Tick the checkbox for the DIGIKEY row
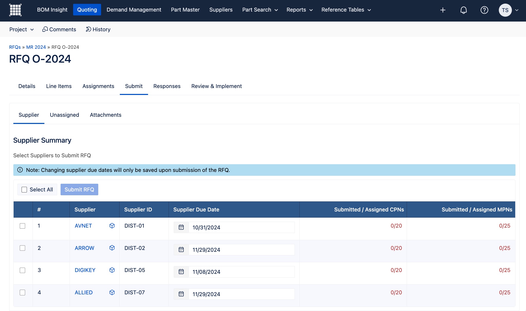The width and height of the screenshot is (526, 311). coord(23,270)
